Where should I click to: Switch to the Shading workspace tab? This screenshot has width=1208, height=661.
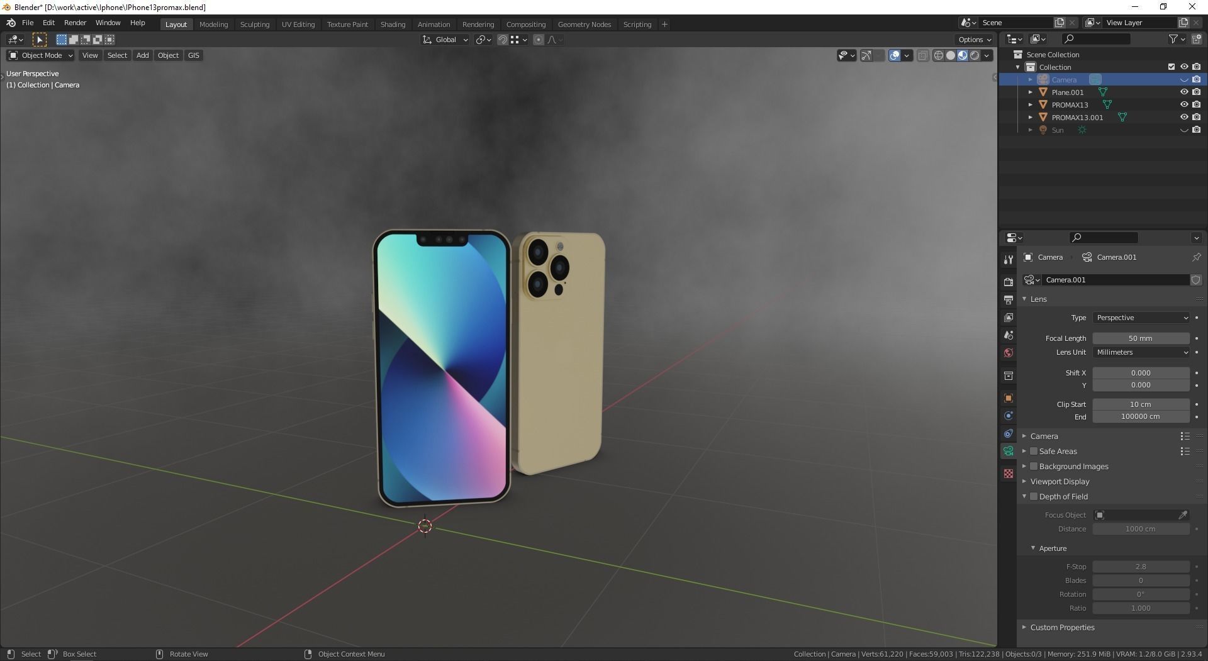(393, 25)
